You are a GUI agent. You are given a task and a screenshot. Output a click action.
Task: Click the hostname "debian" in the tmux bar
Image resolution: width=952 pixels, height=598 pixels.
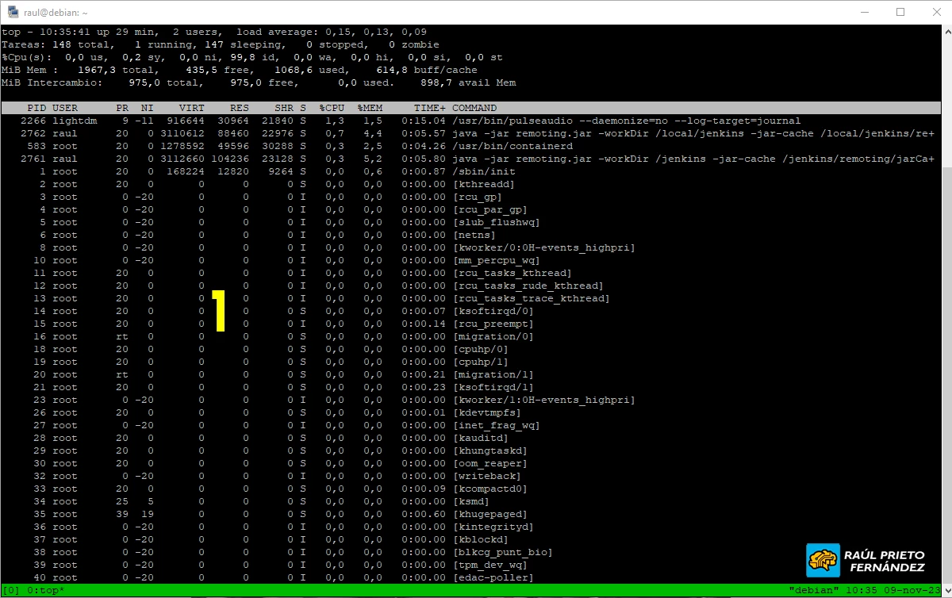coord(816,590)
